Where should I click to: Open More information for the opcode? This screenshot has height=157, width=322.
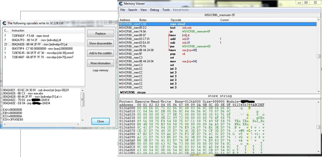click(x=100, y=63)
